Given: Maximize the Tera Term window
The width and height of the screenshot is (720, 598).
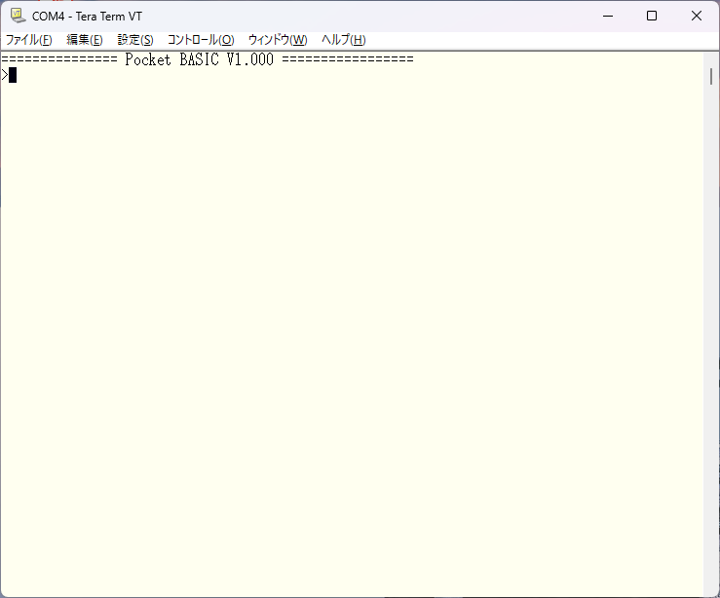Looking at the screenshot, I should tap(652, 16).
